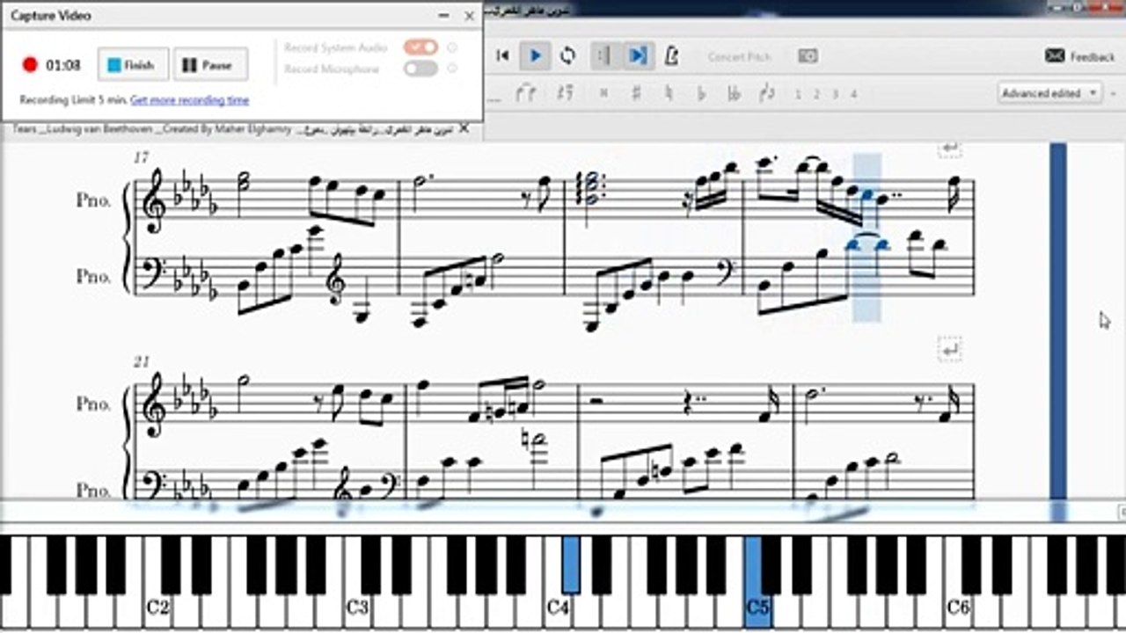Screen dimensions: 1126x633
Task: Toggle loop playback icon
Action: point(568,56)
